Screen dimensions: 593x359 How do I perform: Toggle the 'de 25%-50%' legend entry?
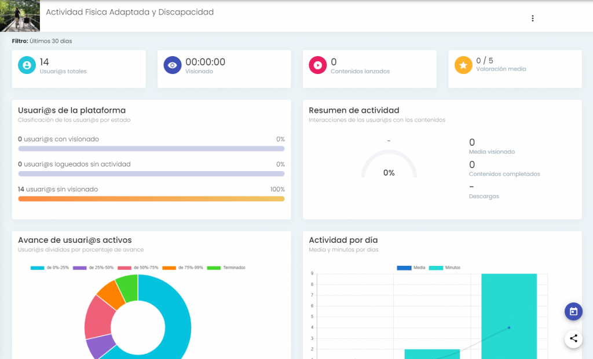(93, 268)
